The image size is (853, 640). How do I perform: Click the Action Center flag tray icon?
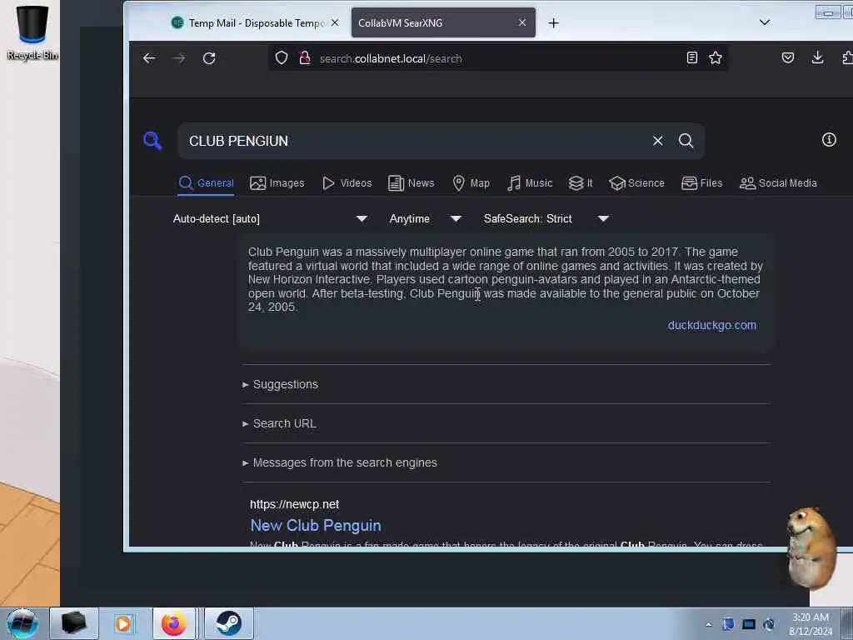[728, 624]
